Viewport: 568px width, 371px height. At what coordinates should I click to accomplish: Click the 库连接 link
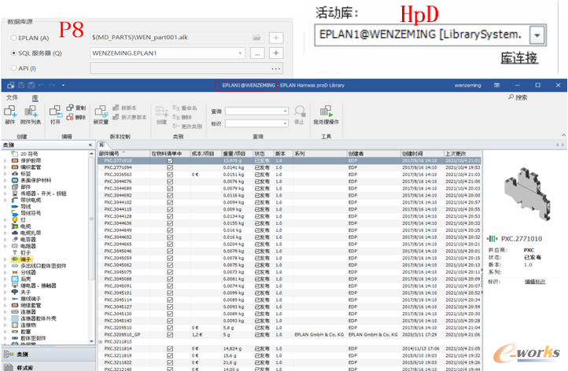click(519, 58)
